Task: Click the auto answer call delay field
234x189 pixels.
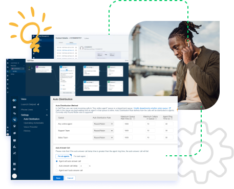Action: coord(83,166)
